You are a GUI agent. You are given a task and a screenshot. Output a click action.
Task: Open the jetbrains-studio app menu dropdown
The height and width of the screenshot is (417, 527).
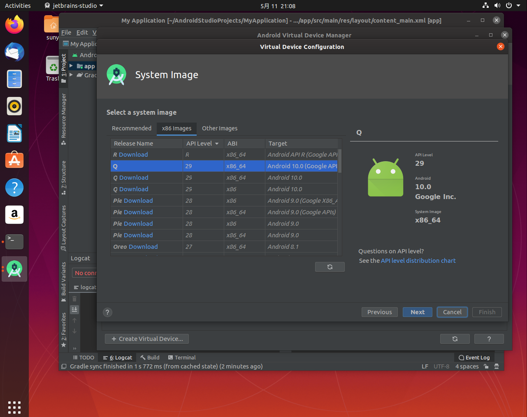pos(74,6)
